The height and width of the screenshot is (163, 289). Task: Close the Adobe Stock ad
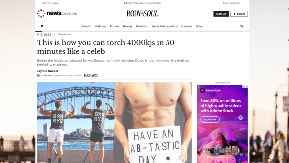point(246,86)
